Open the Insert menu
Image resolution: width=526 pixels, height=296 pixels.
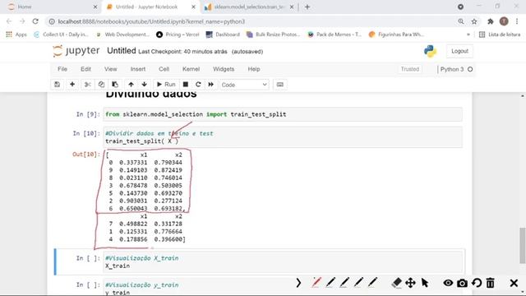click(138, 69)
